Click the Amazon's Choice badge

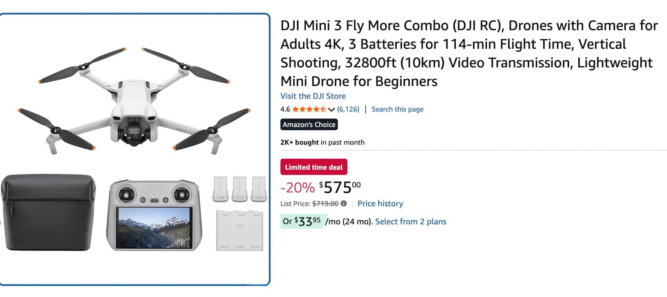310,124
